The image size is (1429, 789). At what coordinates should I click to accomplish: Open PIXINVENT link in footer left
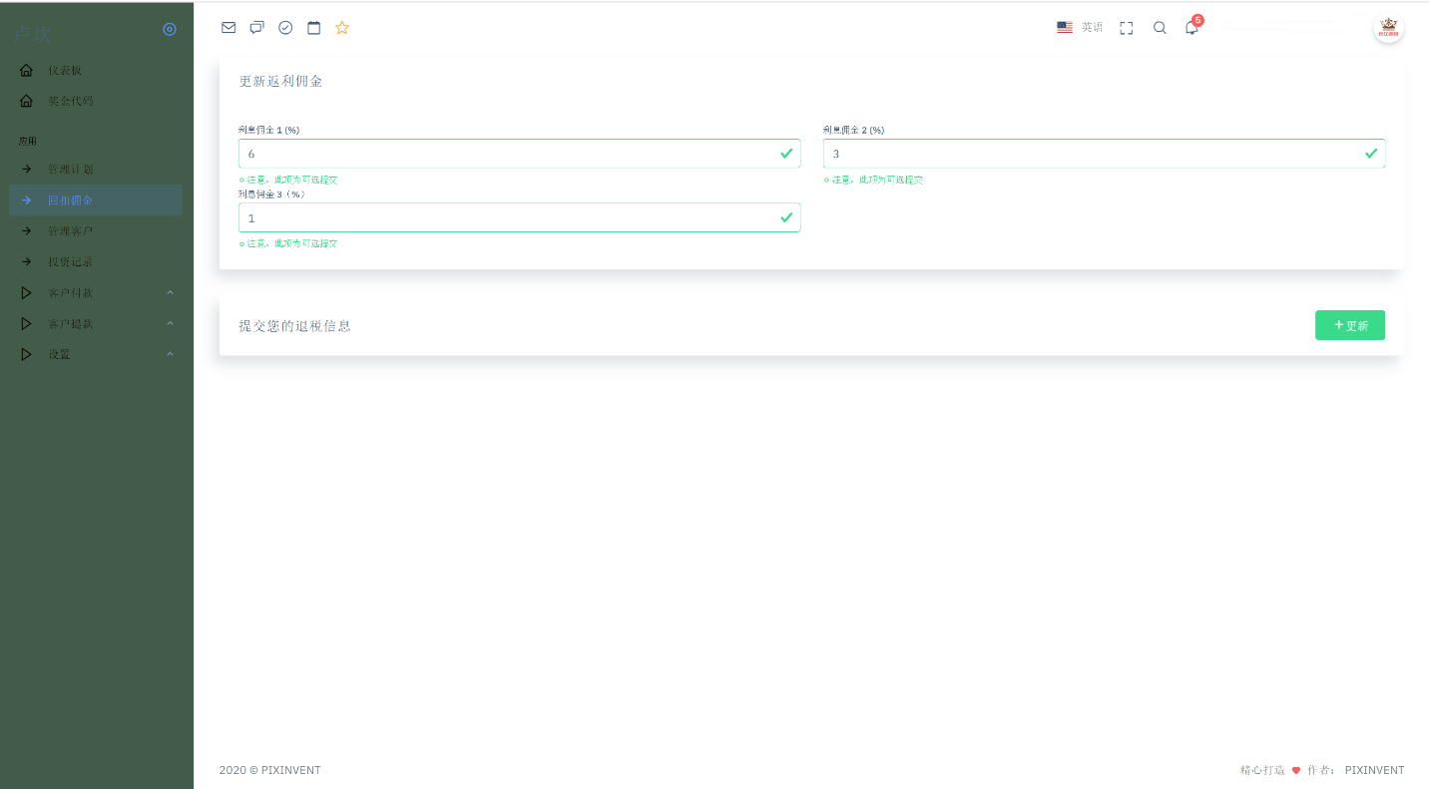click(291, 770)
